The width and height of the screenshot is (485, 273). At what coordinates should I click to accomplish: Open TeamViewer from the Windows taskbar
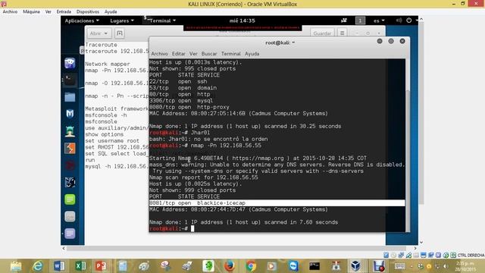click(293, 266)
